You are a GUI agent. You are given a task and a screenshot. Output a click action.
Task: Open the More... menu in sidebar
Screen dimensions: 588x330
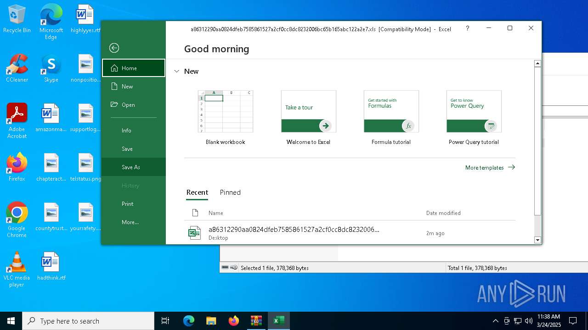point(134,222)
